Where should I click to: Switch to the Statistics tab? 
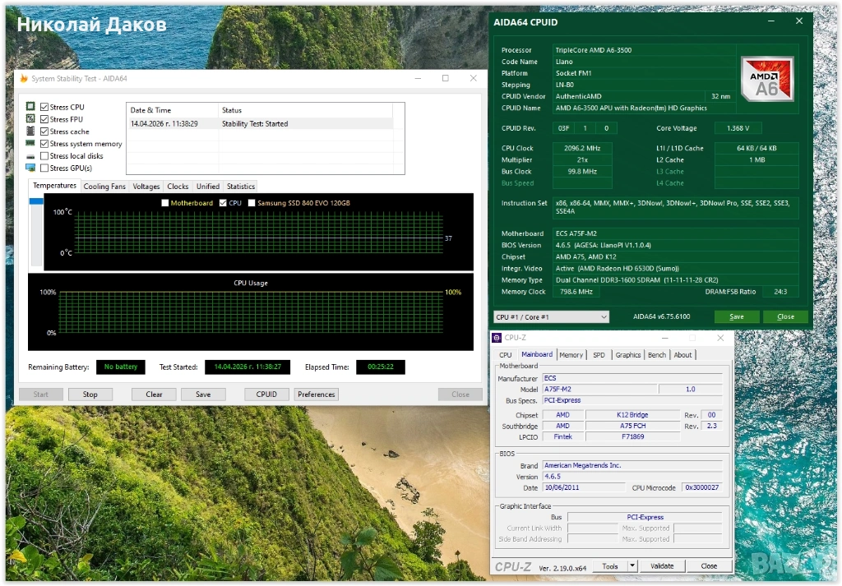pyautogui.click(x=241, y=187)
